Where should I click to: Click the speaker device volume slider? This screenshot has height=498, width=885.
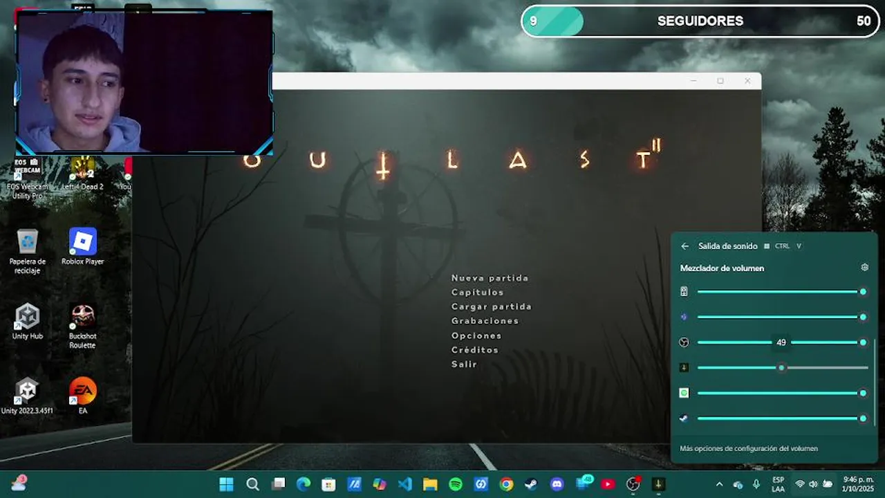tap(781, 292)
